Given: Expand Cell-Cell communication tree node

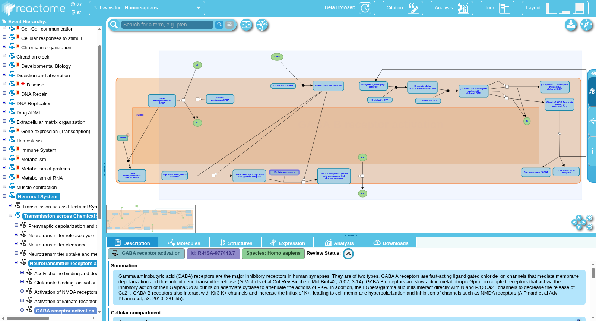Looking at the screenshot, I should pyautogui.click(x=4, y=28).
